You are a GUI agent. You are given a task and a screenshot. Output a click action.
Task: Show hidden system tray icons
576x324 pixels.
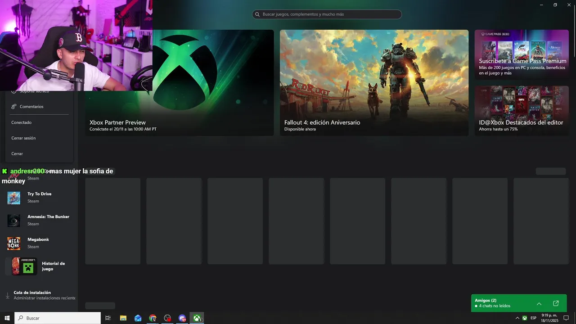517,318
